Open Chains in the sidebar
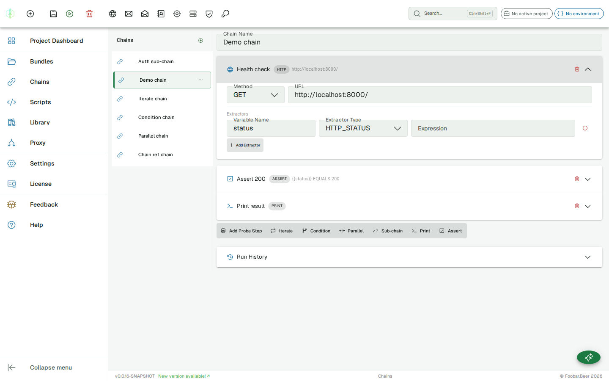 click(x=54, y=82)
